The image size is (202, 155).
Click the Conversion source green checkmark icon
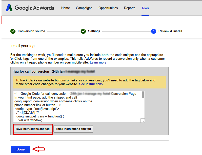click(x=13, y=31)
